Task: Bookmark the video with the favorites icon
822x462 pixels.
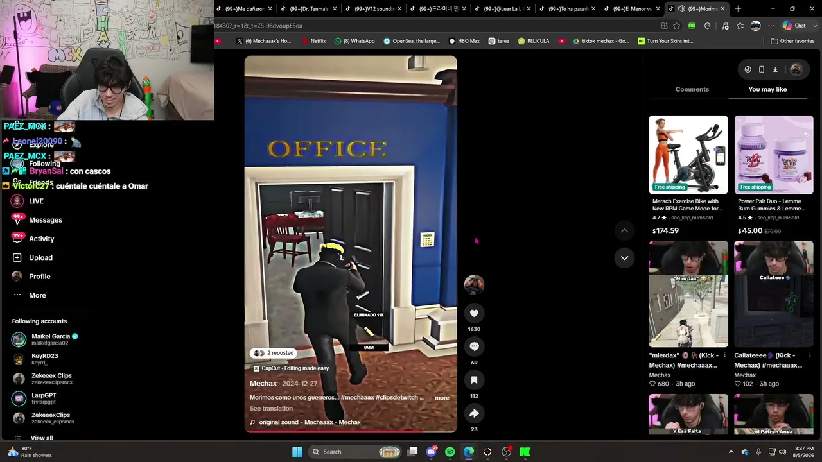Action: click(x=474, y=380)
